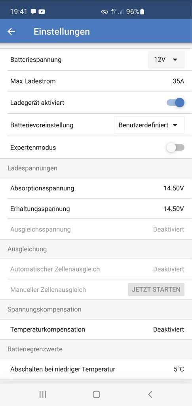Open the Batterievoreinstellung Benutzerdefiniert dropdown
Viewport: 192px width, 406px height.
point(149,125)
